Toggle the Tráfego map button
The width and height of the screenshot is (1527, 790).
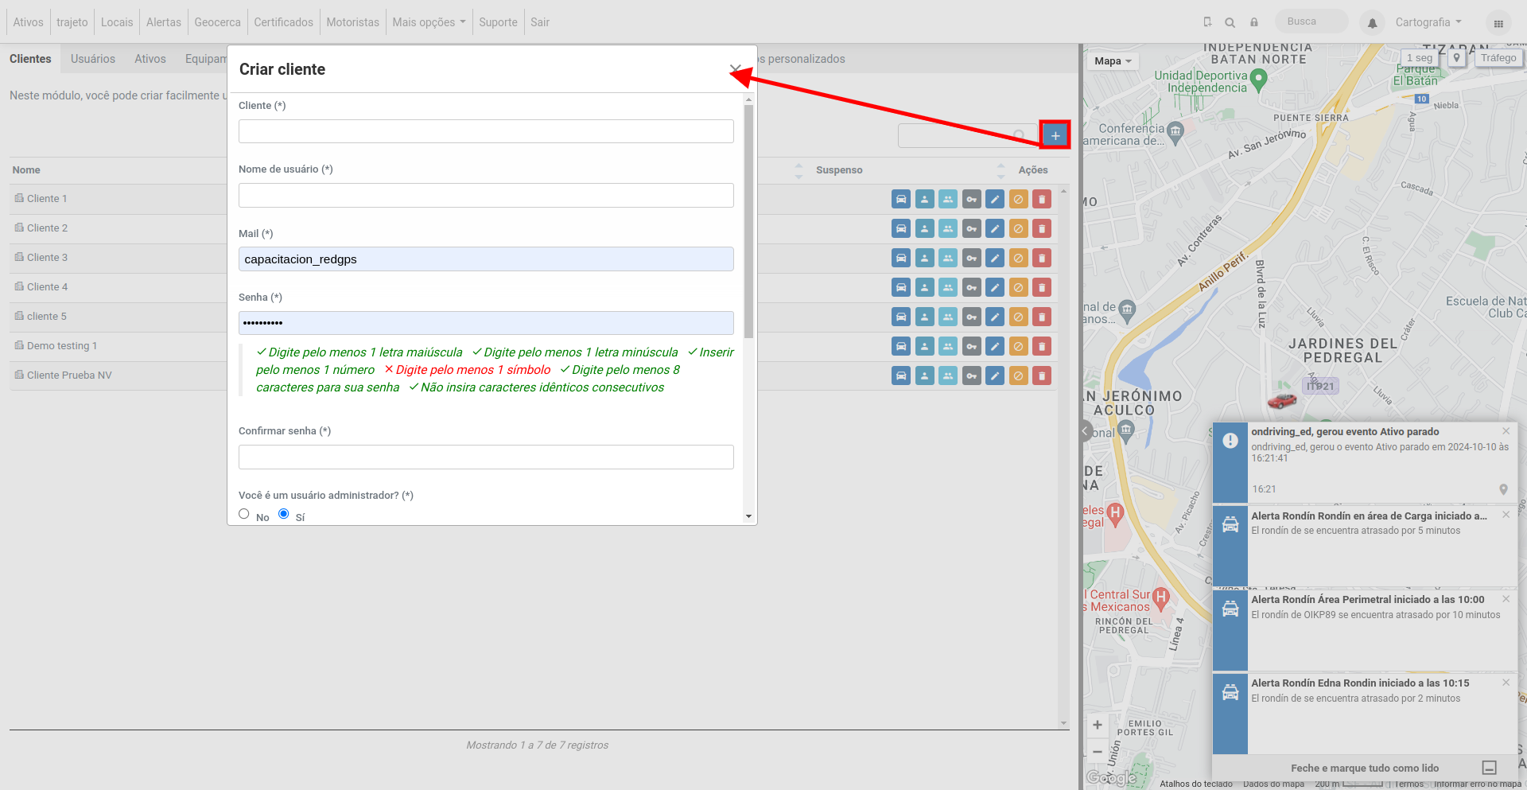click(1498, 58)
